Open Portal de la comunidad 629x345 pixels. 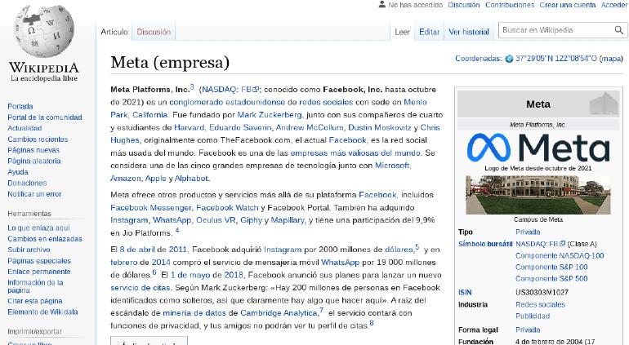coord(45,117)
